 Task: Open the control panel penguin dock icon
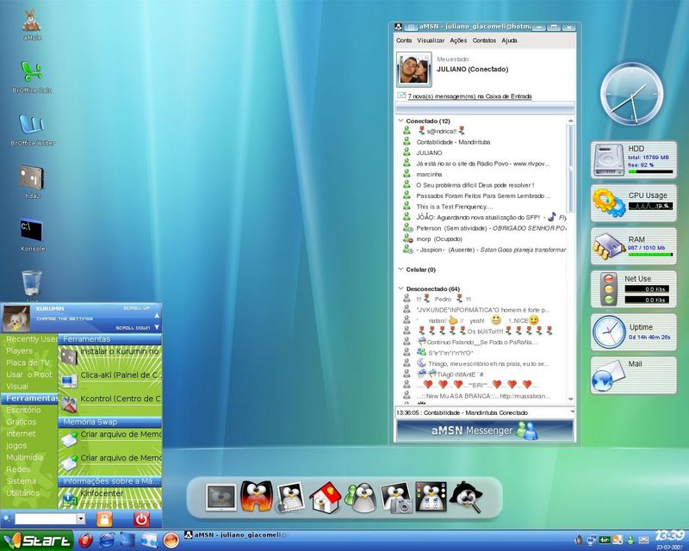[431, 498]
